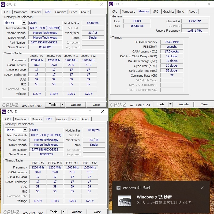Dismiss the Windows メモリ診断 notification
This screenshot has height=214, width=214.
pyautogui.click(x=202, y=188)
